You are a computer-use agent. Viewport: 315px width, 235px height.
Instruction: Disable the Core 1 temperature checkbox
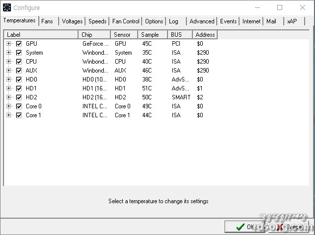pyautogui.click(x=19, y=115)
